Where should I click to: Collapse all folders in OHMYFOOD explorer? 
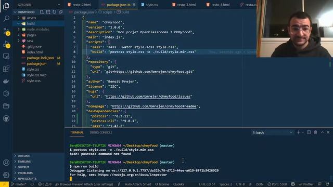click(x=60, y=12)
